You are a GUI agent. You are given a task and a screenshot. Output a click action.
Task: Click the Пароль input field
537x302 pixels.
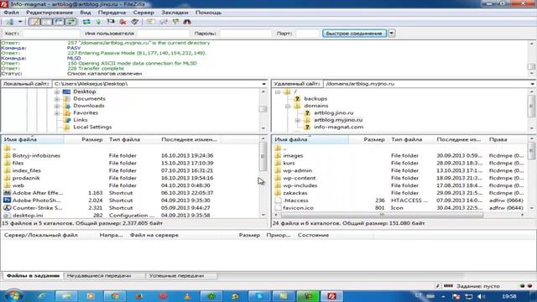tap(245, 34)
